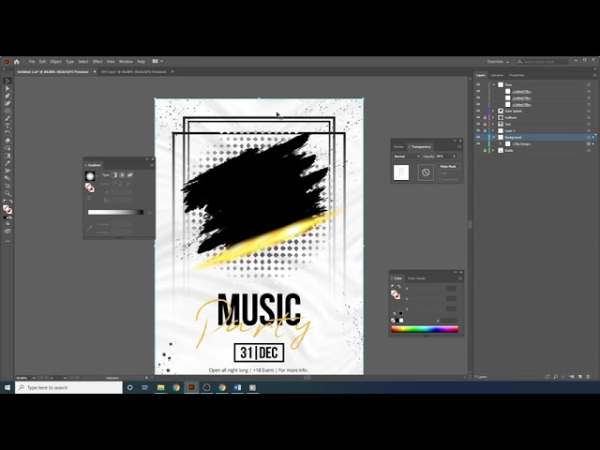Image resolution: width=600 pixels, height=450 pixels.
Task: Open Edit Toolbar three-dots button
Action: (x=7, y=242)
